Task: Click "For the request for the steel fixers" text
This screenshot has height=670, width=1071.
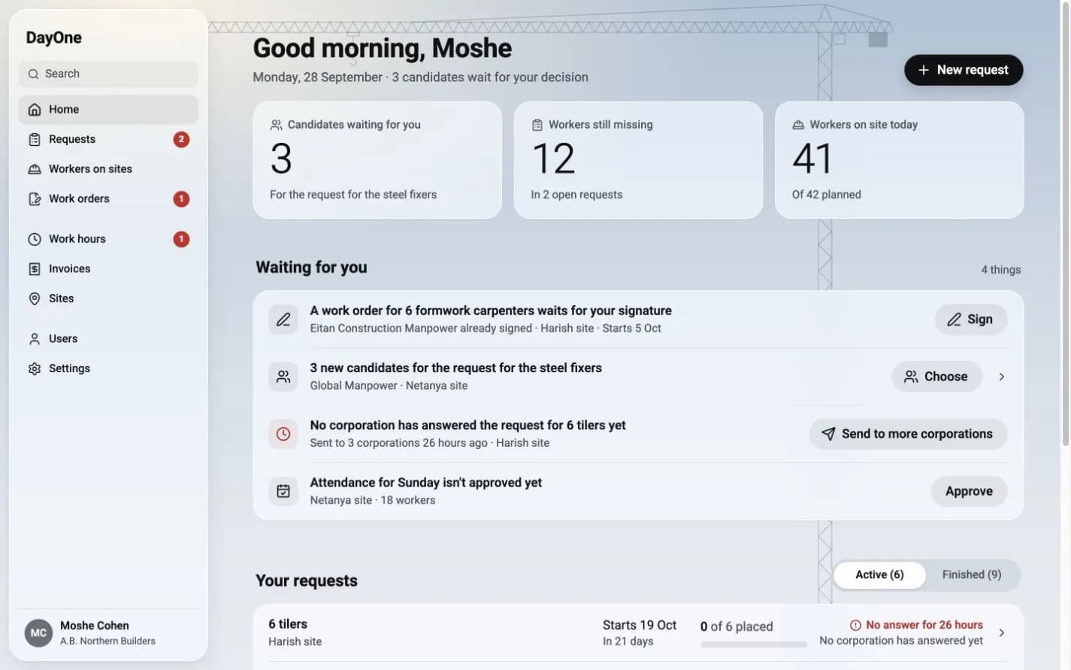Action: pyautogui.click(x=353, y=195)
